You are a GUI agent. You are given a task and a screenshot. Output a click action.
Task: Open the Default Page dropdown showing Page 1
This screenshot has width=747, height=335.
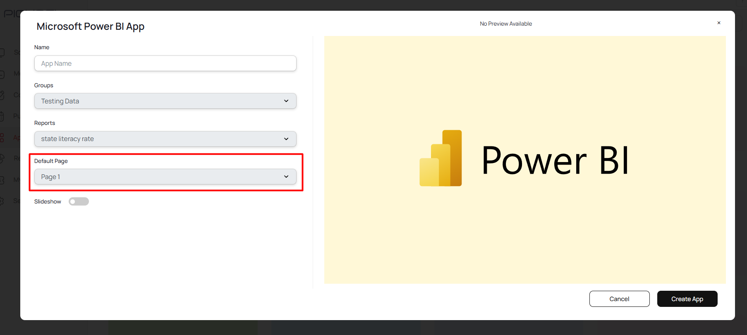[165, 177]
